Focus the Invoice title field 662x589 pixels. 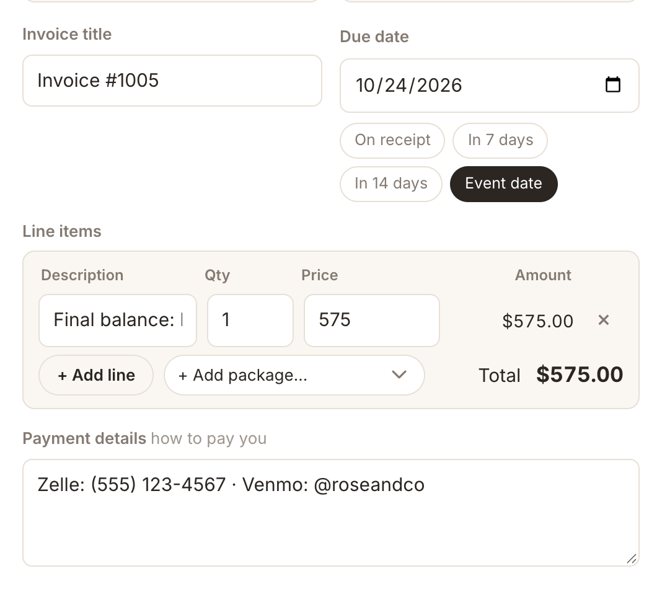tap(172, 80)
